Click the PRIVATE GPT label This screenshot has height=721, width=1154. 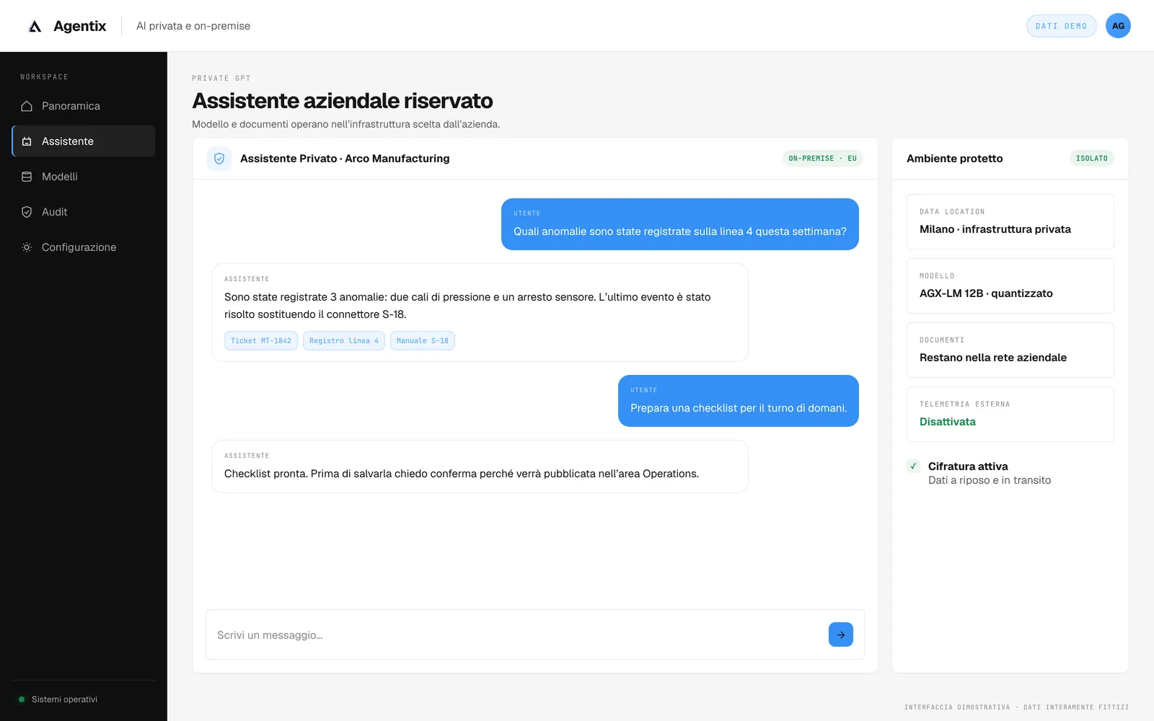pos(221,78)
